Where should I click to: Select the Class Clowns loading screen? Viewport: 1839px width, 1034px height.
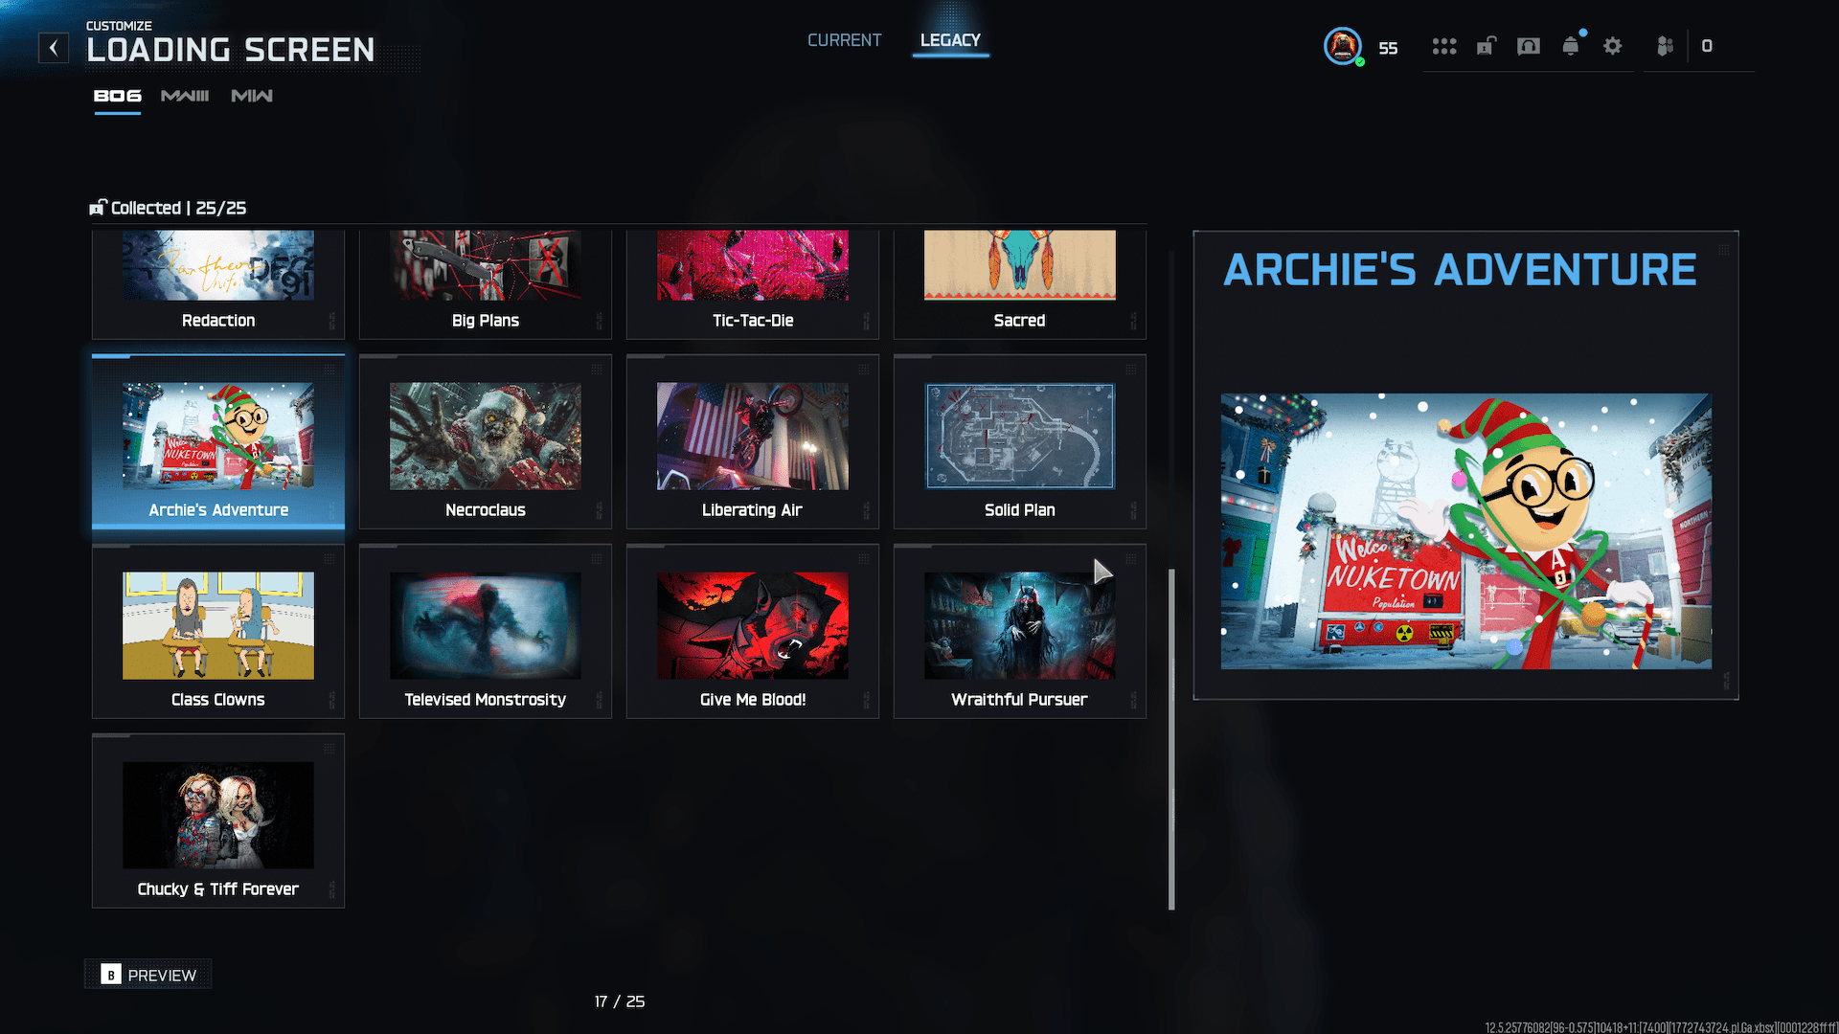click(x=218, y=632)
